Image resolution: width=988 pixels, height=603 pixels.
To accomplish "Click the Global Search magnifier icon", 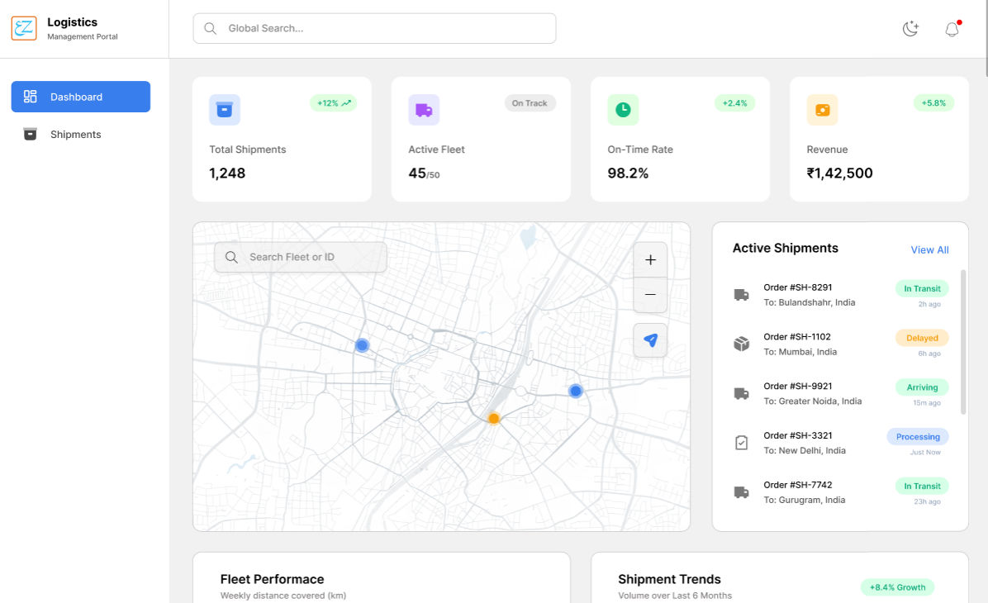I will tap(211, 28).
